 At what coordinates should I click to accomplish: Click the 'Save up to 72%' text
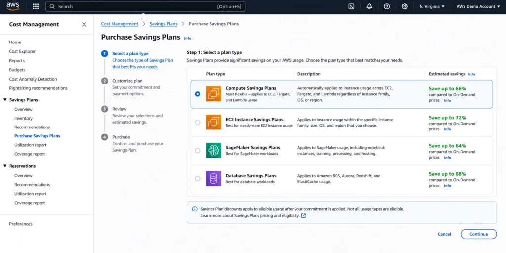pyautogui.click(x=447, y=118)
